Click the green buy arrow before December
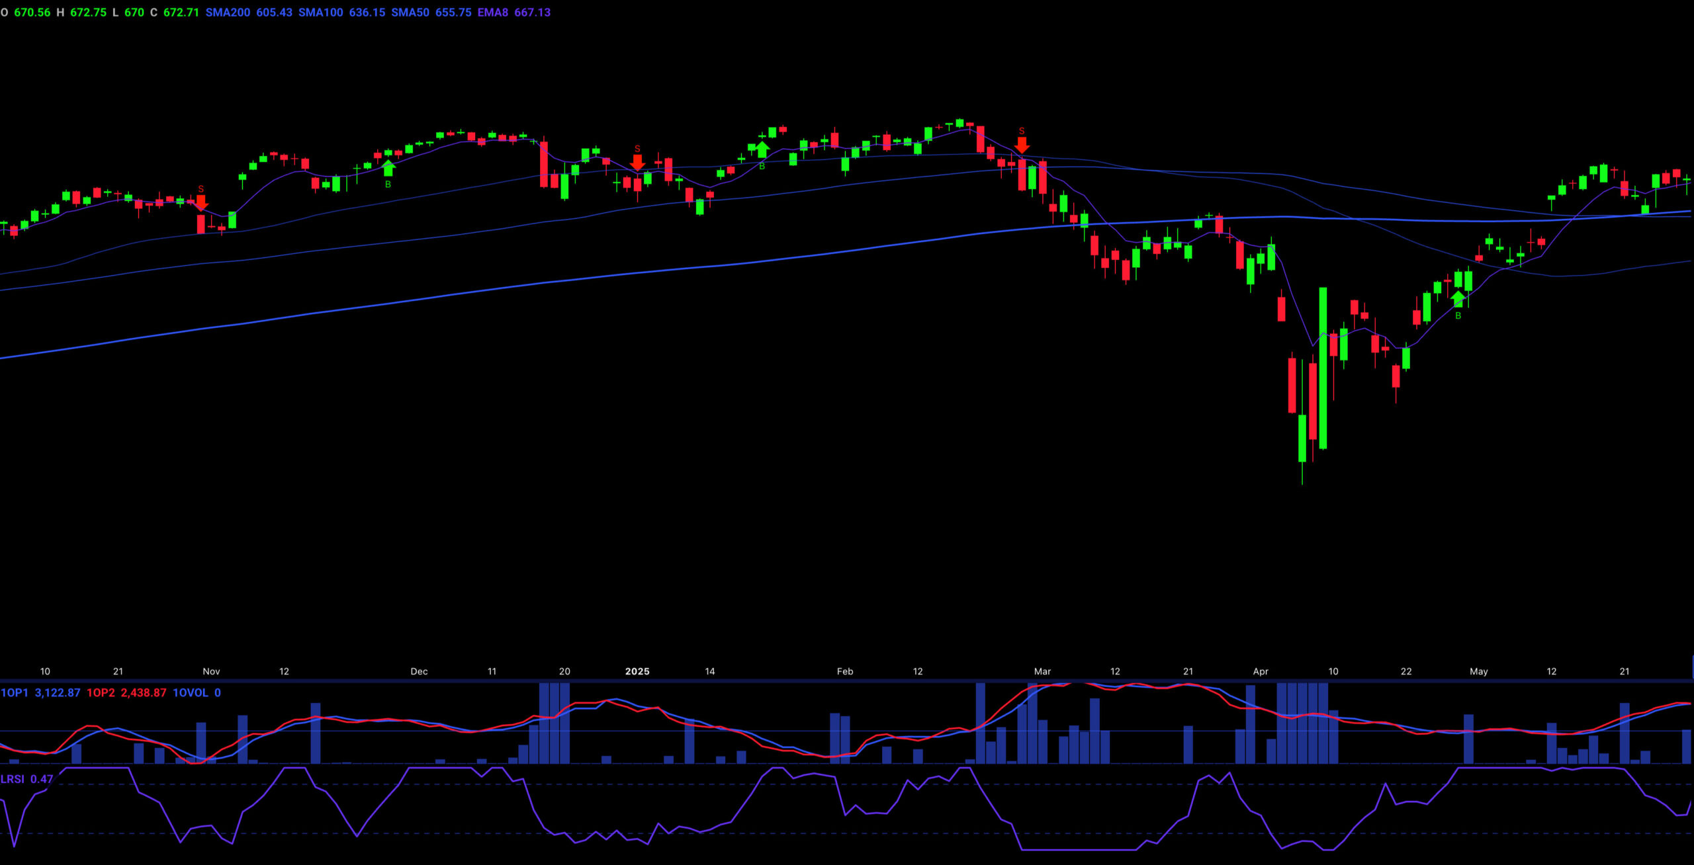The image size is (1694, 865). pos(388,168)
